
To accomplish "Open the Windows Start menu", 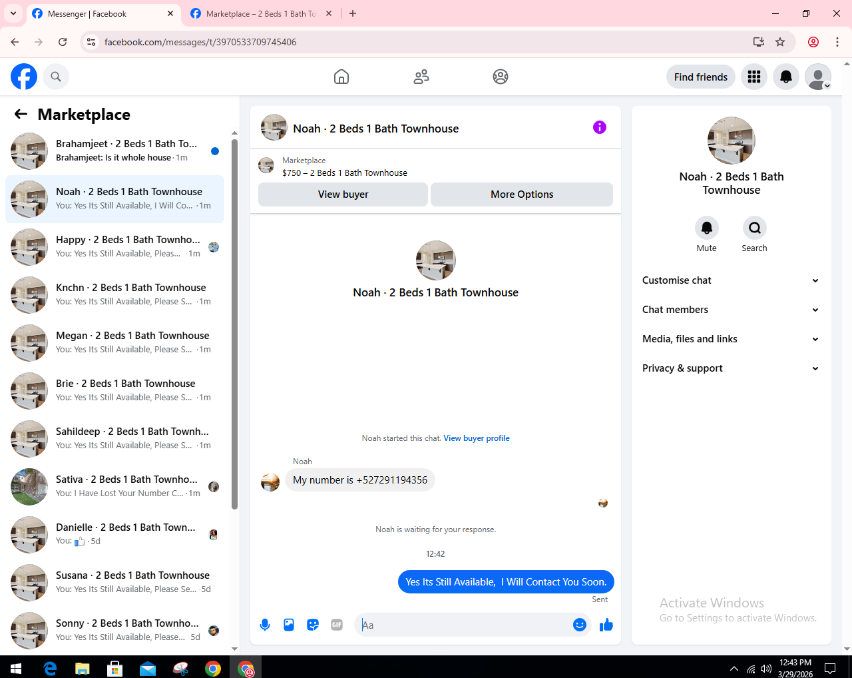I will tap(16, 668).
